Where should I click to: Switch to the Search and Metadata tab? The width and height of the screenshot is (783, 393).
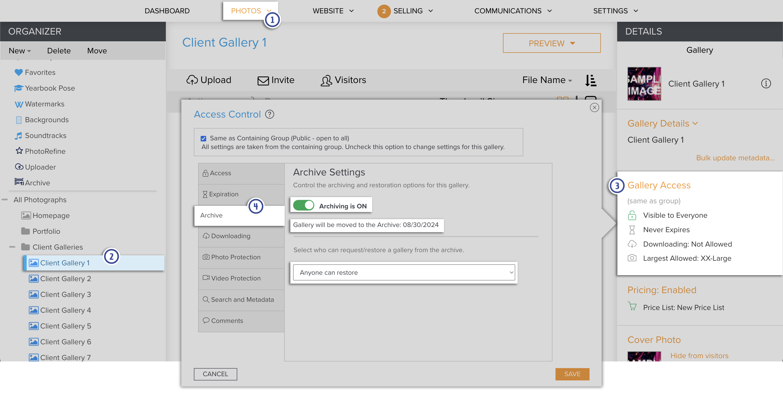[x=241, y=300]
